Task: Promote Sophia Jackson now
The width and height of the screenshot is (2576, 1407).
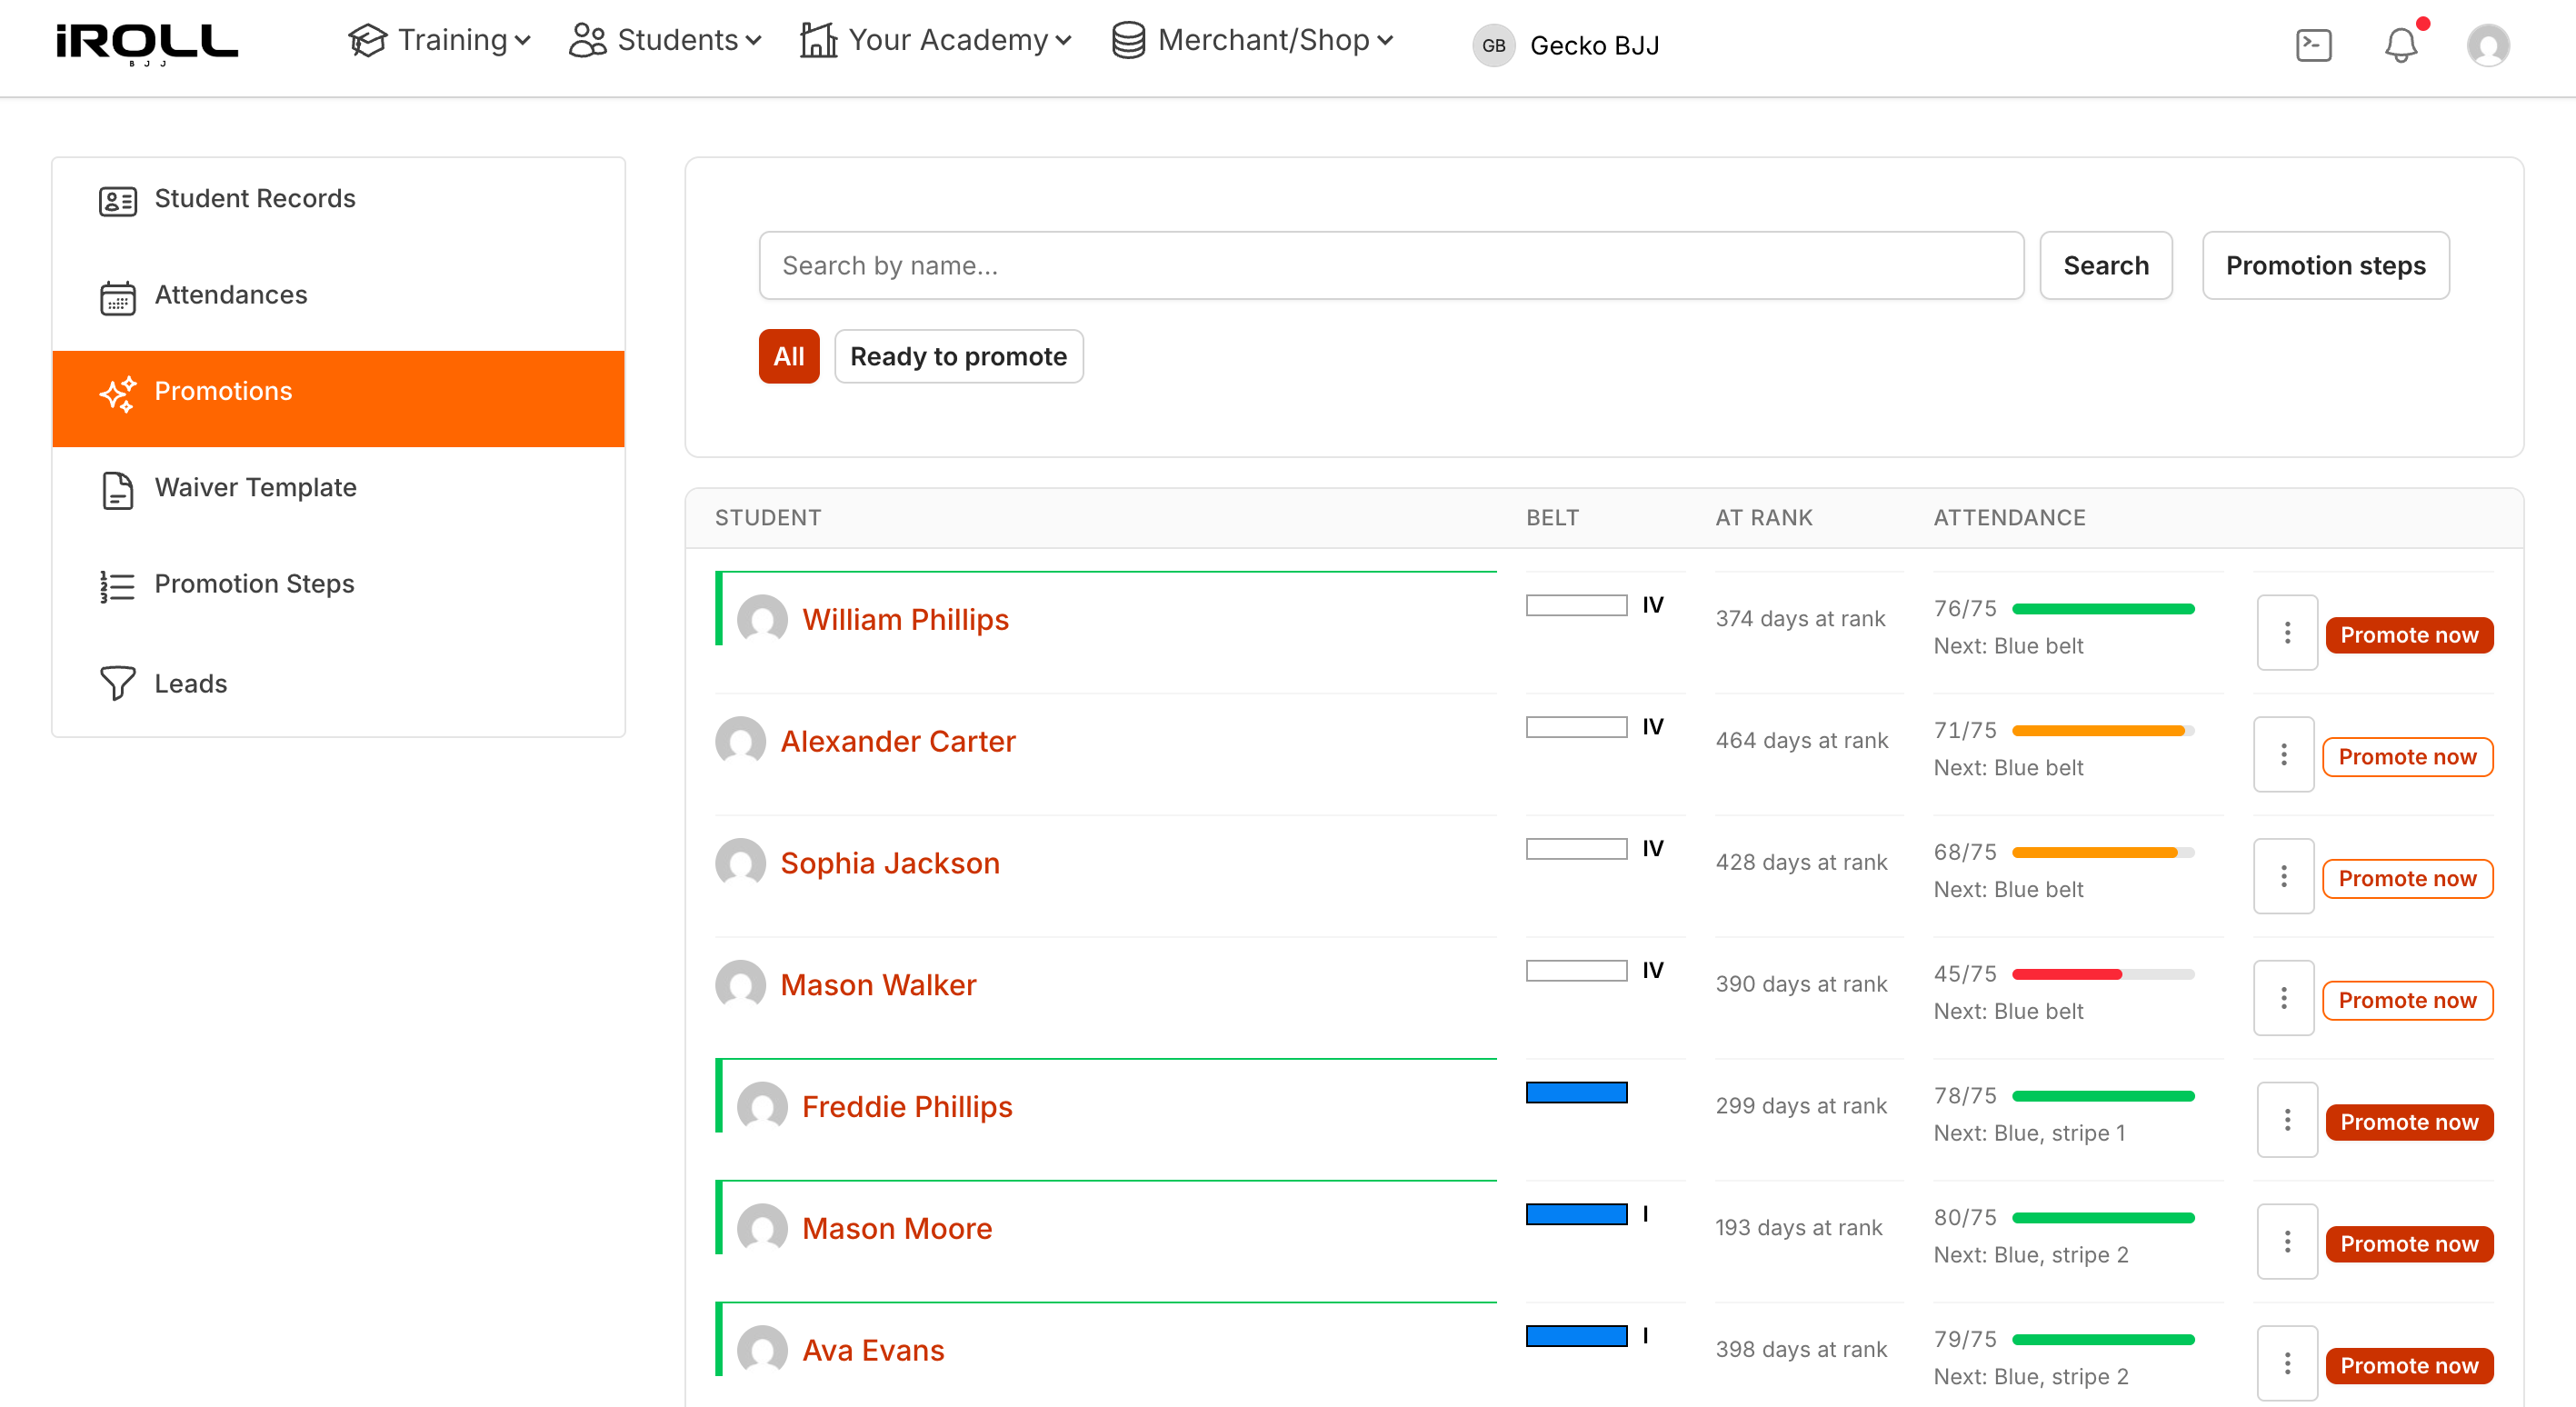Action: coord(2406,879)
